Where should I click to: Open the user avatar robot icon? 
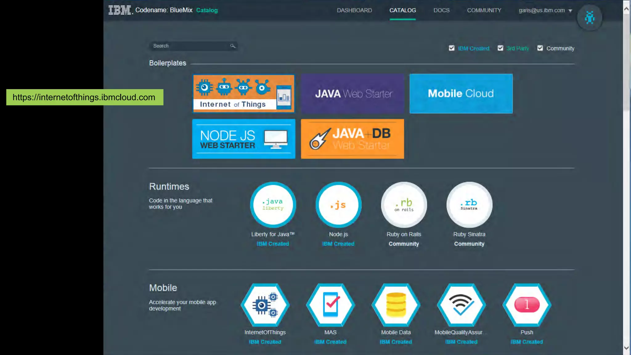tap(589, 18)
